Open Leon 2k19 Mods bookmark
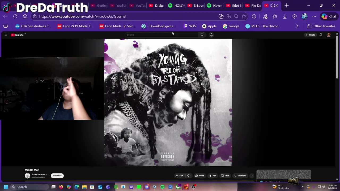Screen dimensions: 340x191 (75, 26)
